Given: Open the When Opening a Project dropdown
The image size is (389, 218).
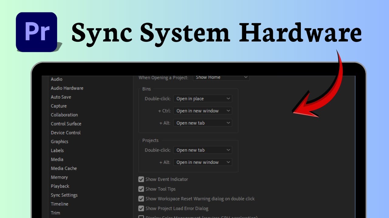Looking at the screenshot, I should 221,78.
